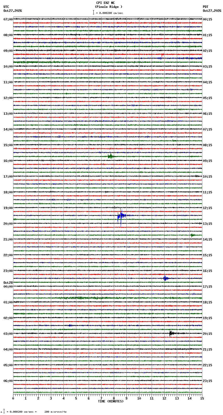Click the 02:15 PDT row label
This screenshot has height=415, width=223.
208,51
